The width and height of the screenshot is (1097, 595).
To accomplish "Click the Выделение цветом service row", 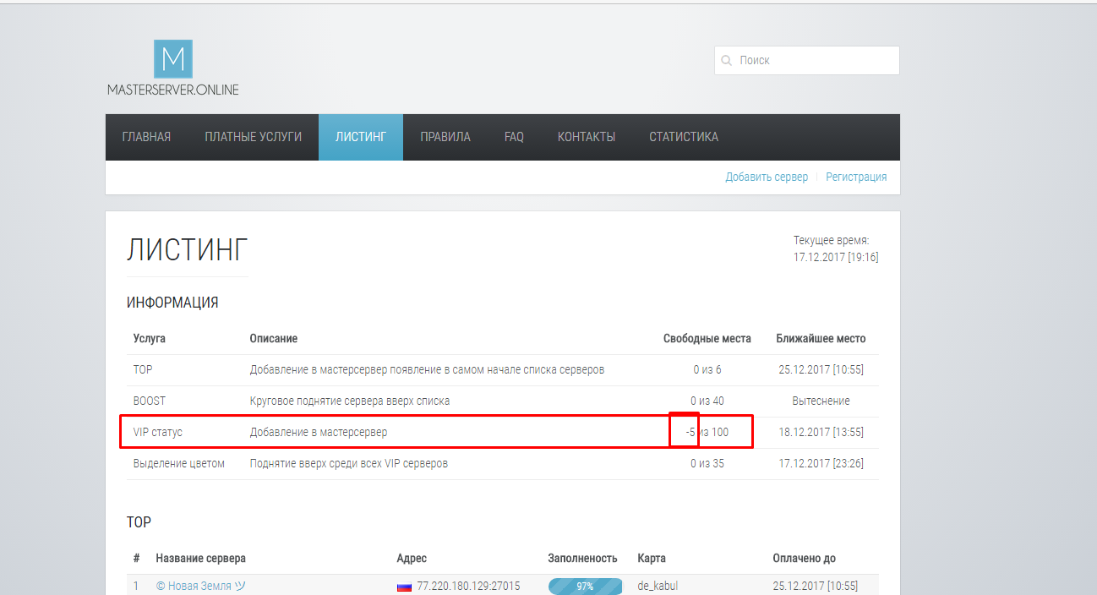I will coord(503,463).
